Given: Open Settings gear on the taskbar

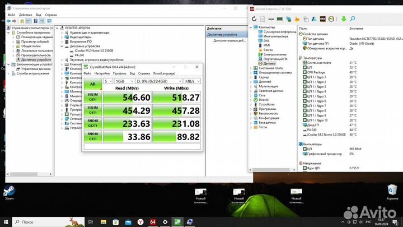Looking at the screenshot, I should 165,222.
